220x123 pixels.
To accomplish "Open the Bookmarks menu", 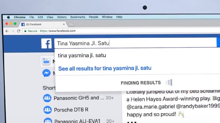I will pyautogui.click(x=78, y=17).
